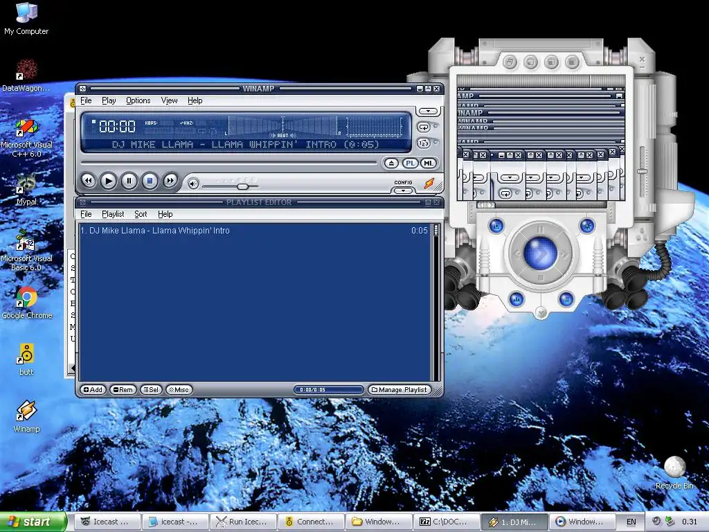Select the Mypal browser shortcut

tap(26, 190)
